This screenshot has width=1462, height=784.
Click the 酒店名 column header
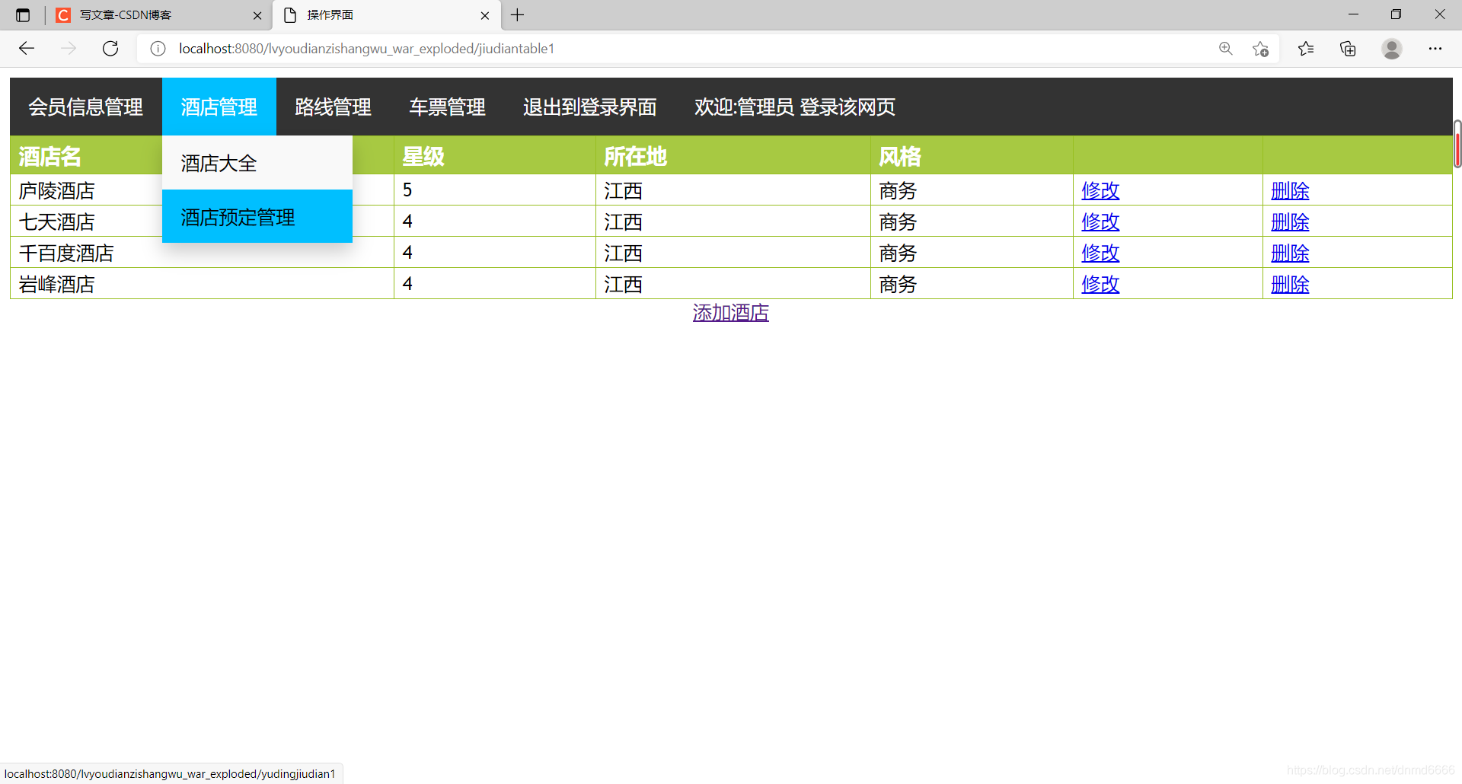(87, 156)
